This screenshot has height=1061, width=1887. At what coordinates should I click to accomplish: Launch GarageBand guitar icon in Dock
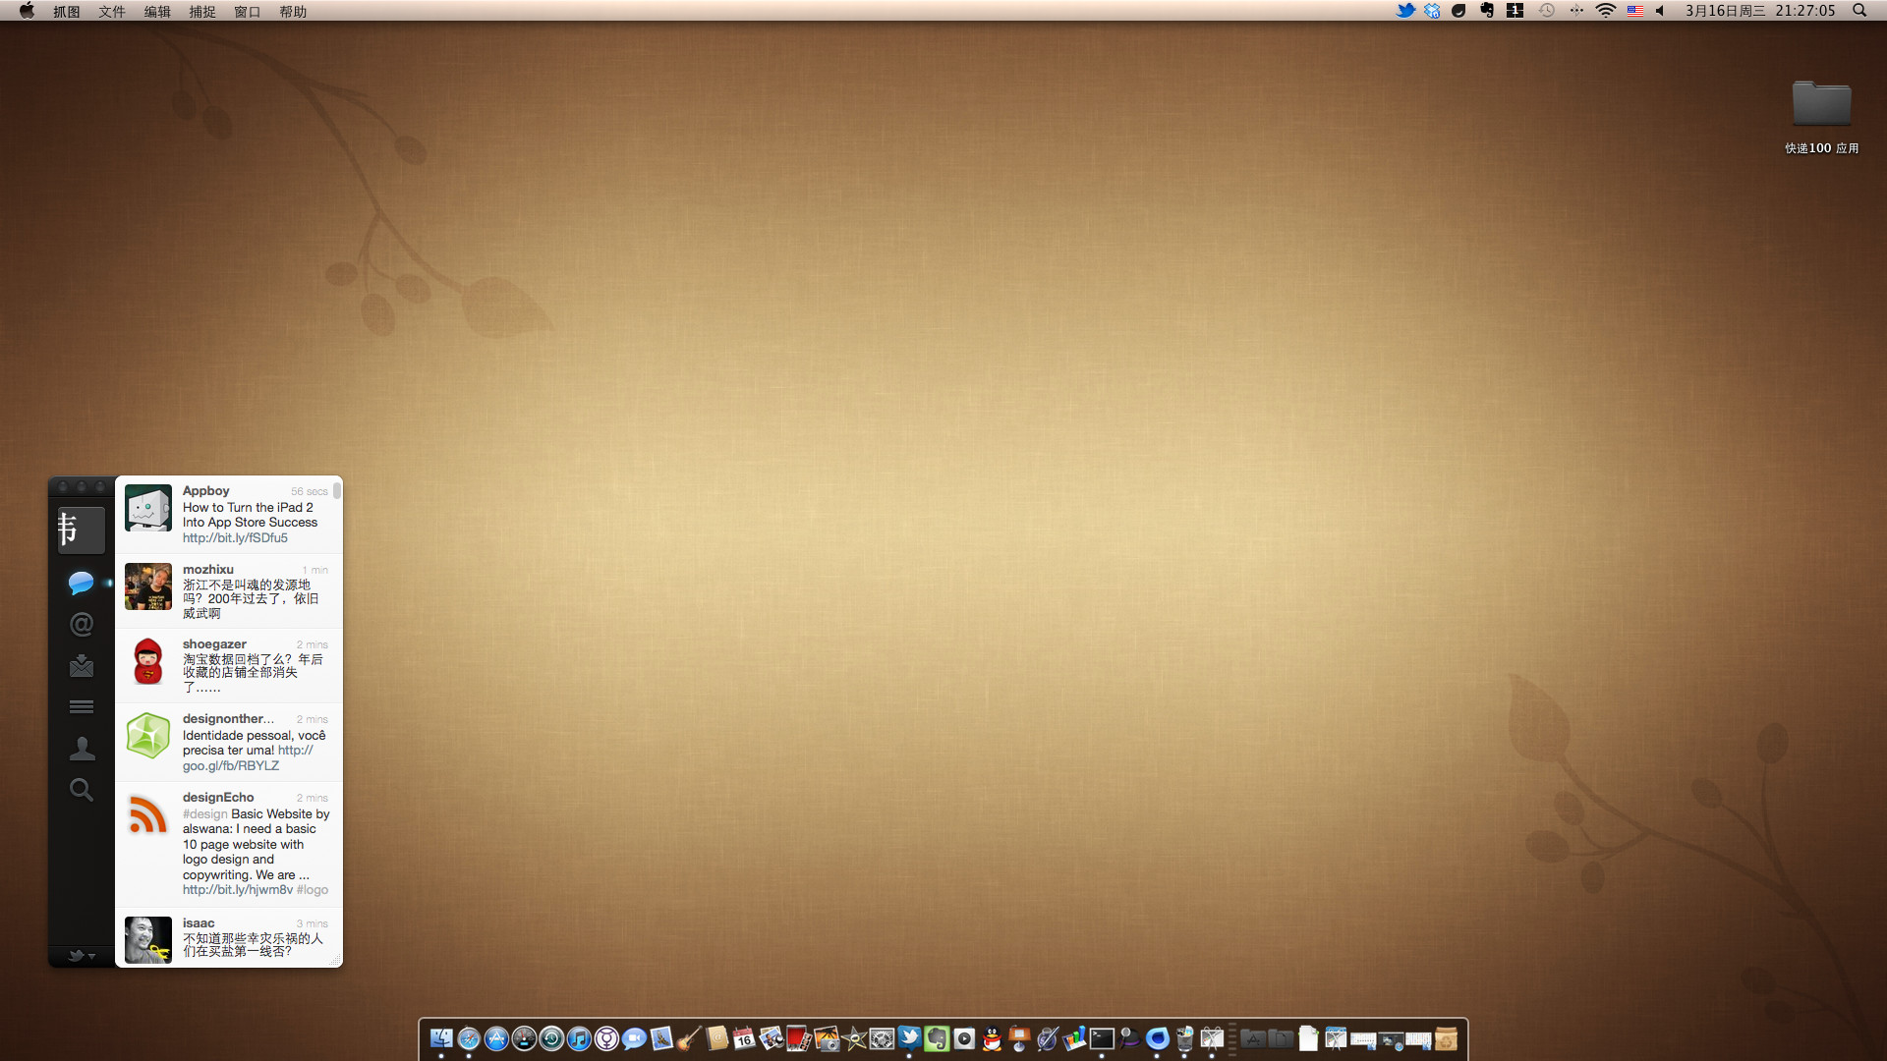(689, 1038)
